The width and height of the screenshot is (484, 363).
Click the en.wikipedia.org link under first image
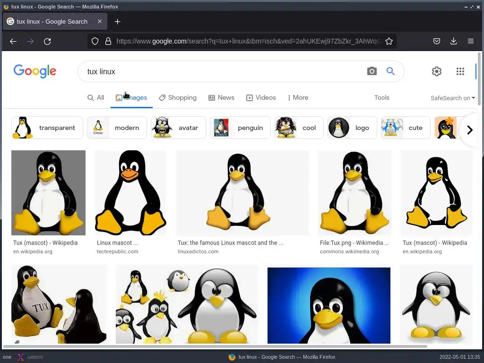(33, 251)
